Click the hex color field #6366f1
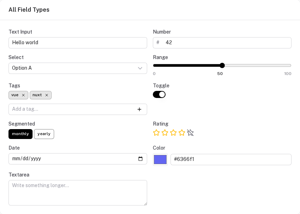 pos(231,160)
